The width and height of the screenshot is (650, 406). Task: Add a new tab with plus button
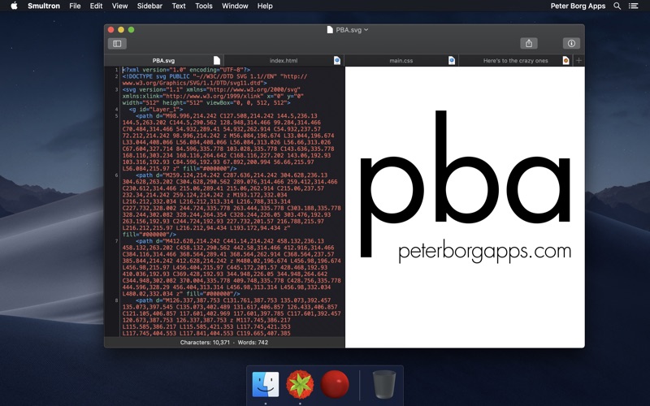click(578, 60)
